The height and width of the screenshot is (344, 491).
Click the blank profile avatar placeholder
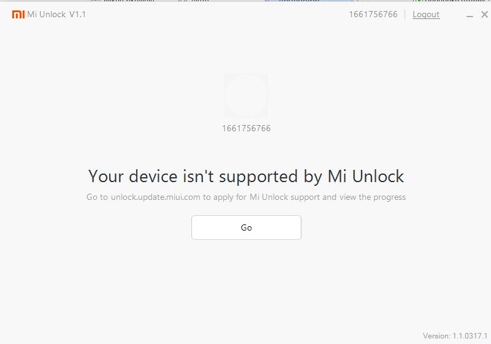[246, 96]
